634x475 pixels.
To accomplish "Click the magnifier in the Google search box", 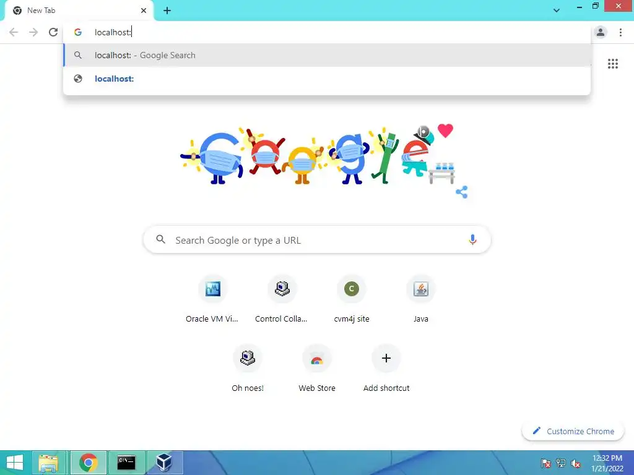I will click(x=160, y=239).
